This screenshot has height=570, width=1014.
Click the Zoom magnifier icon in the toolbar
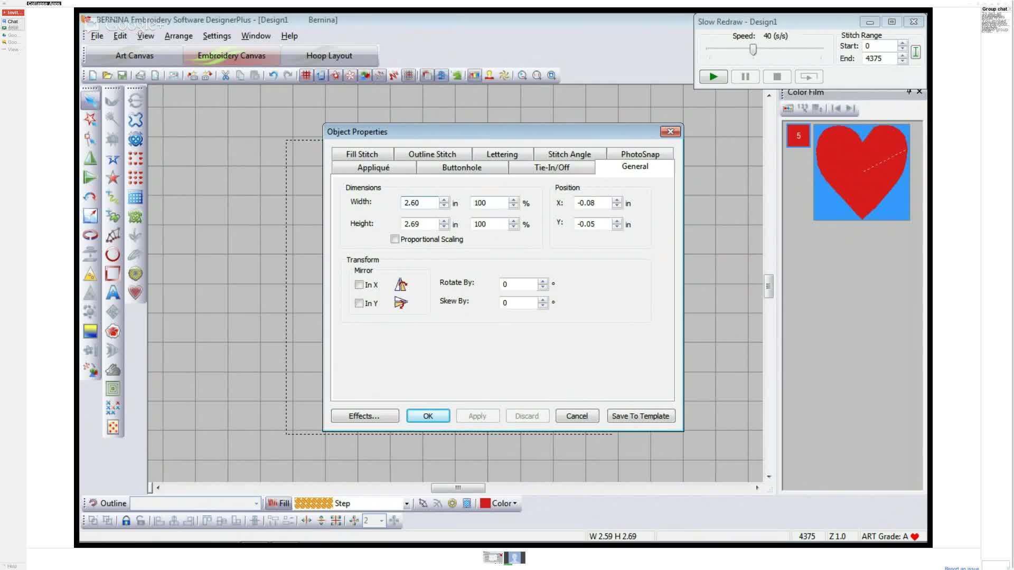click(523, 75)
